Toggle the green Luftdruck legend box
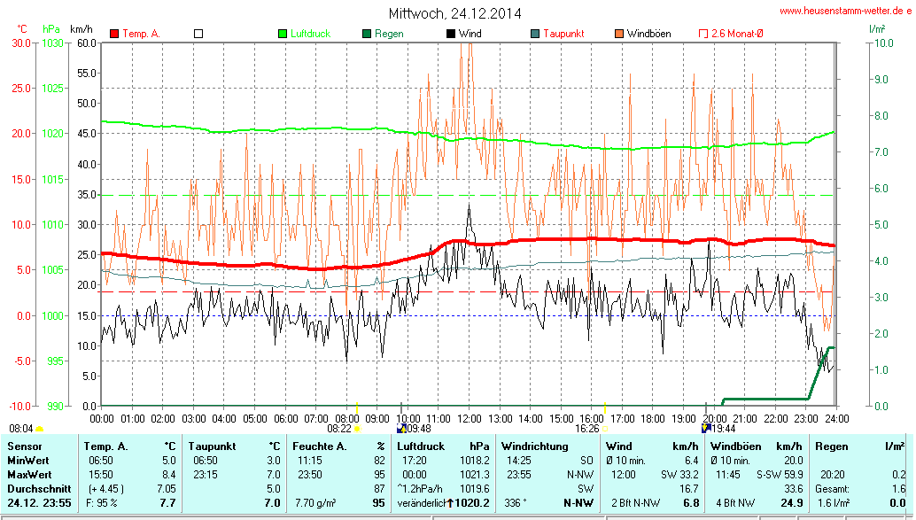This screenshot has width=916, height=520. 283,34
